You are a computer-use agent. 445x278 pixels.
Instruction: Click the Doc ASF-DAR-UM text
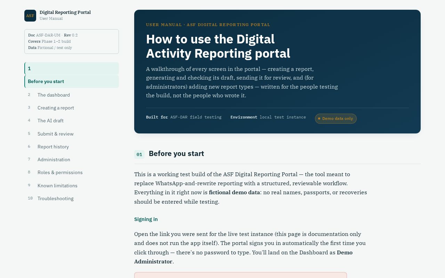44,35
